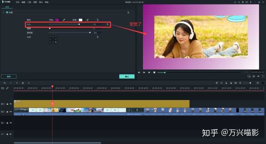Image resolution: width=266 pixels, height=144 pixels.
Task: Toggle the border section checkbox
Action: [x=7, y=13]
